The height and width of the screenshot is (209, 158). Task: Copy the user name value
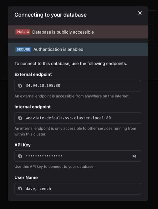(x=20, y=188)
